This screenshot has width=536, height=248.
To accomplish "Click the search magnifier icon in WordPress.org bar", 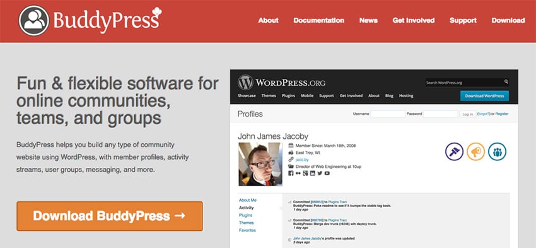I will tap(506, 82).
